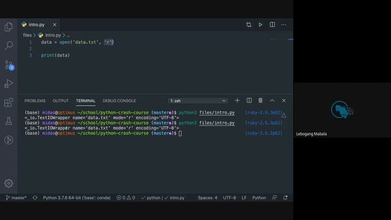Image resolution: width=391 pixels, height=220 pixels.
Task: Open the Manage gear settings
Action: [x=9, y=183]
